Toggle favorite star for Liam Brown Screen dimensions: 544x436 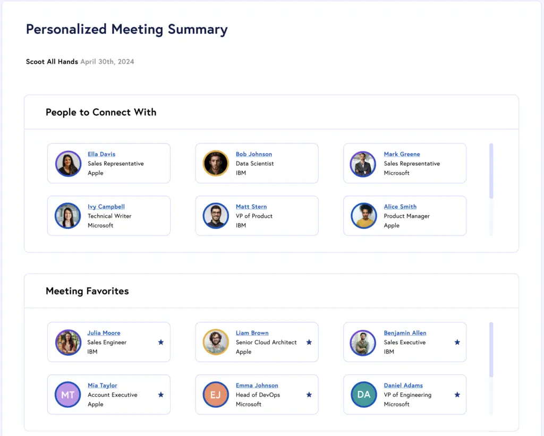[309, 343]
